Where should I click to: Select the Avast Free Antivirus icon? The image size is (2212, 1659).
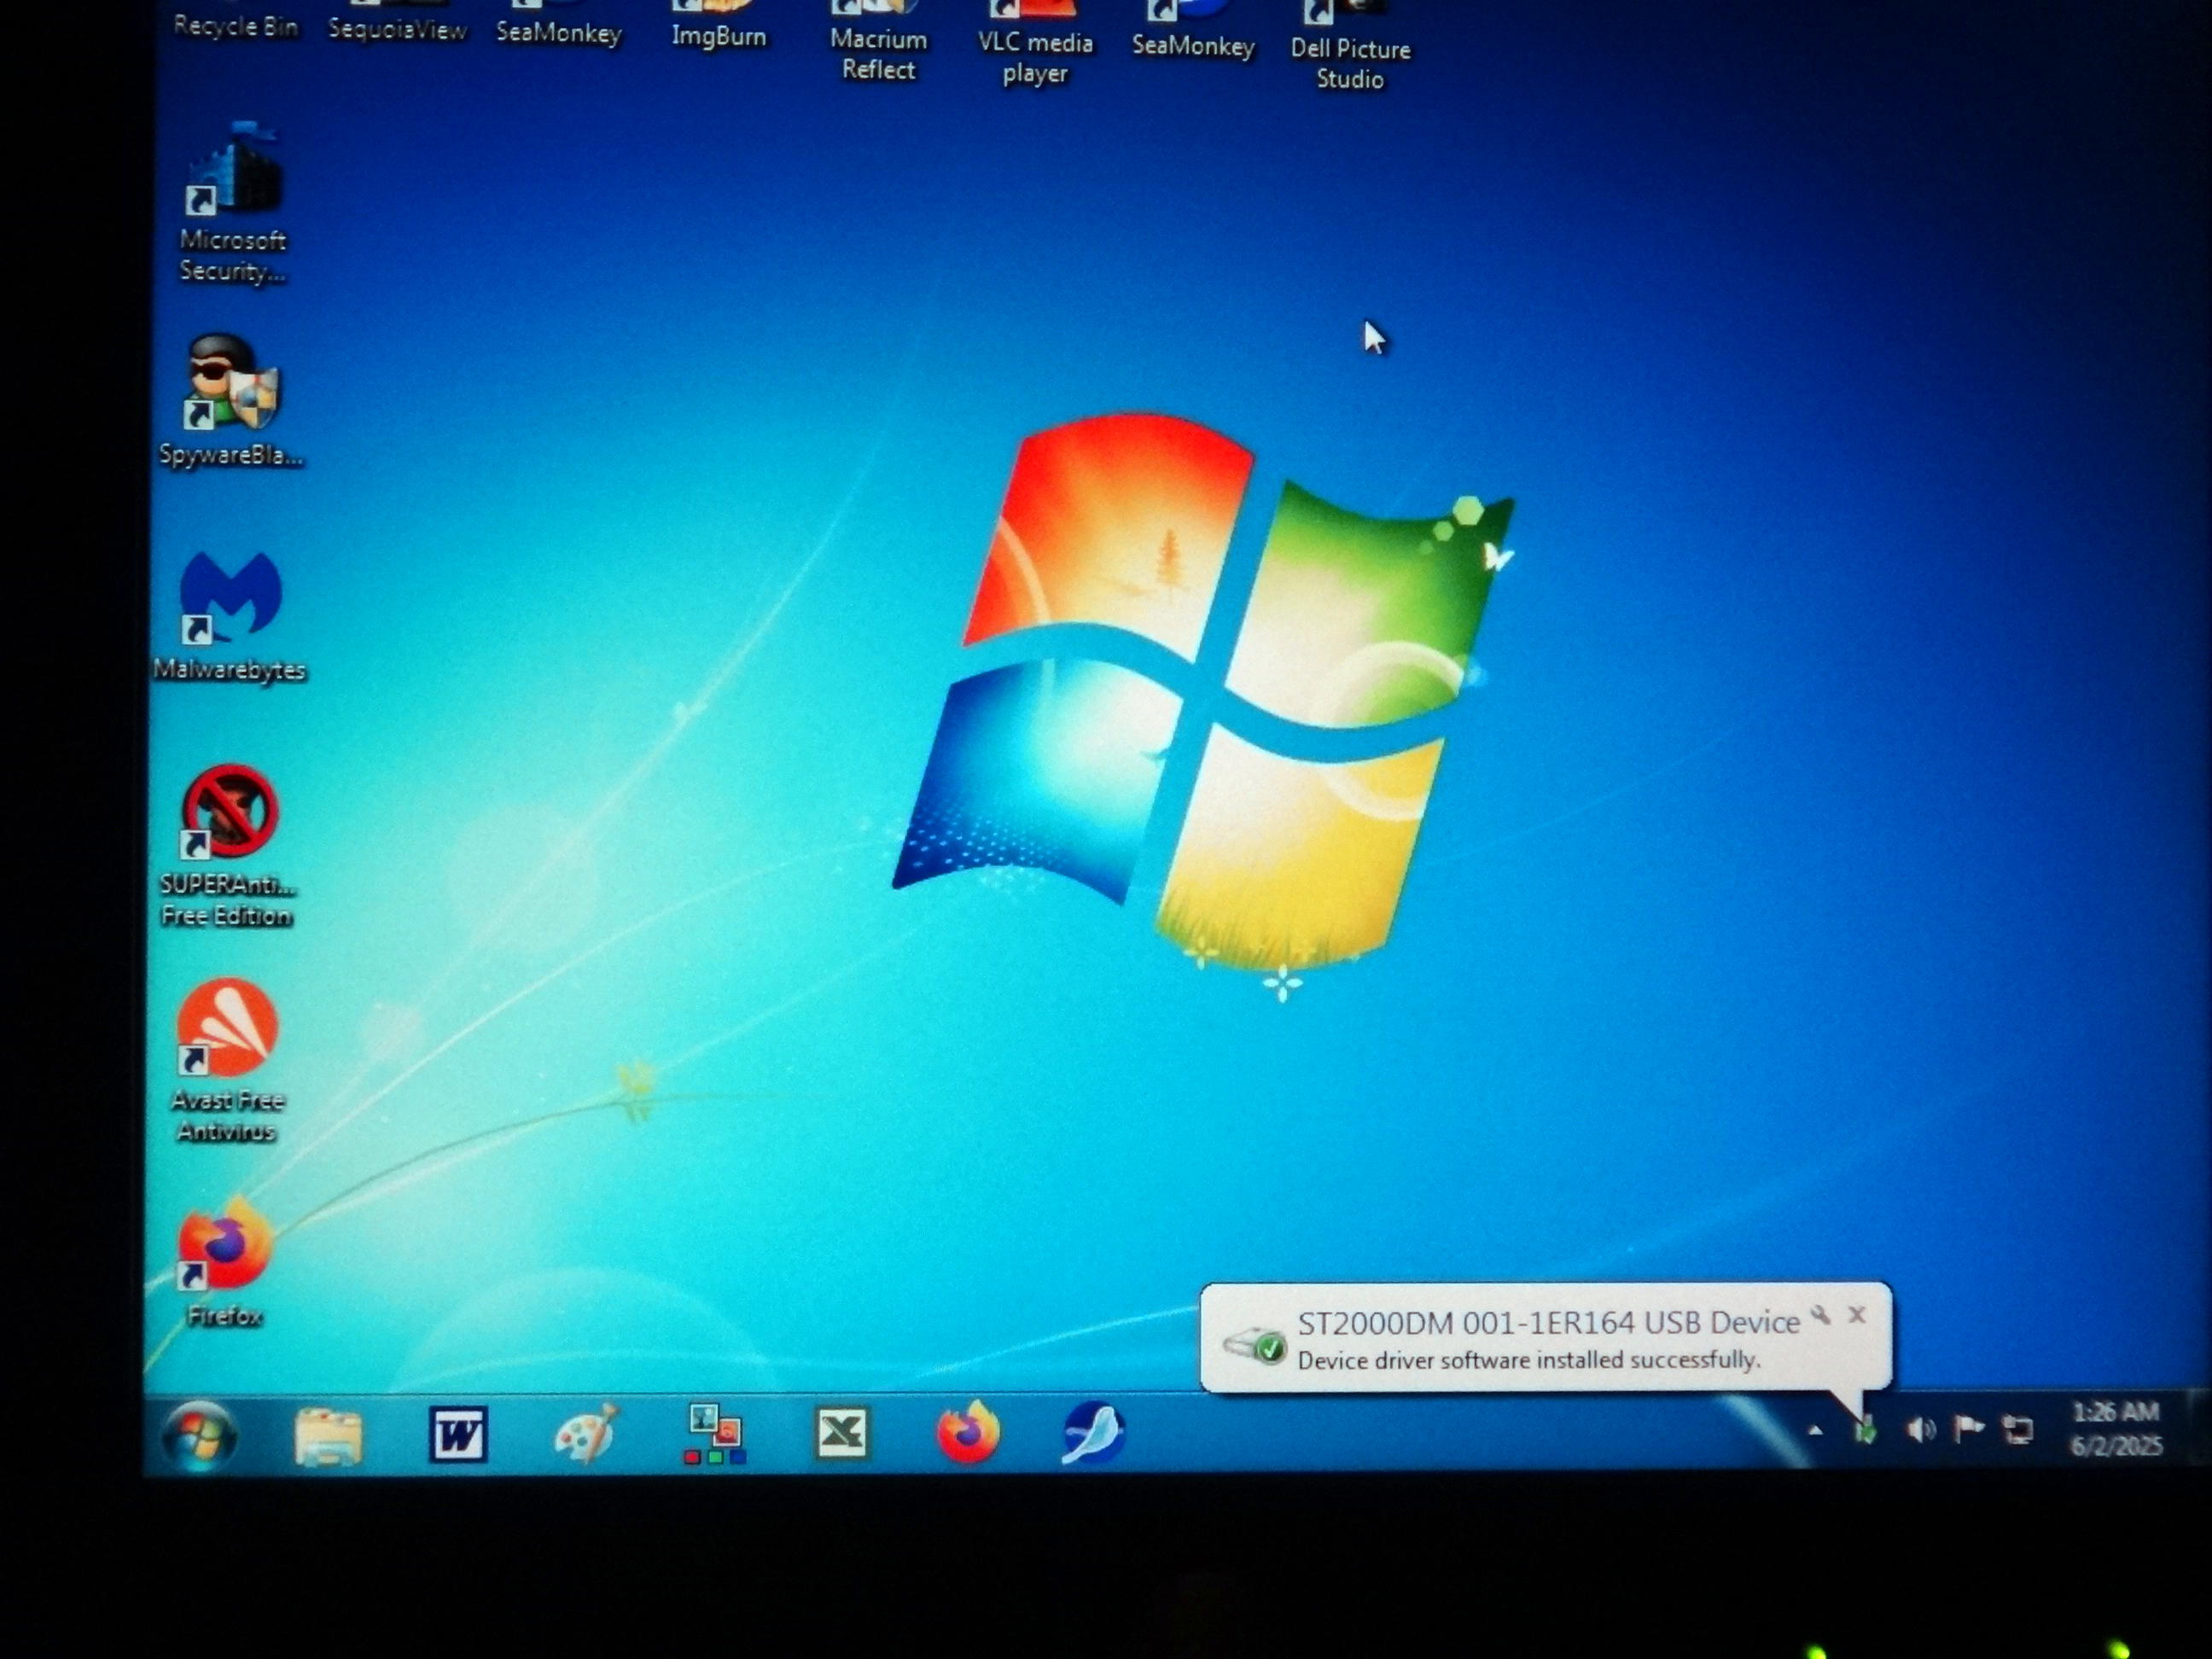pos(227,1061)
